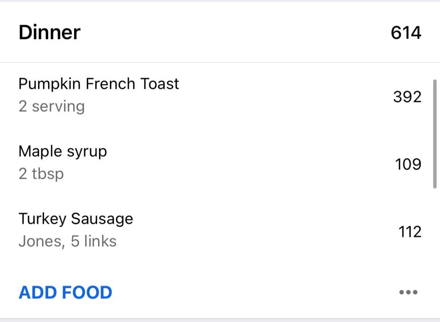440x322 pixels.
Task: Select the Dinner section header row
Action: pyautogui.click(x=220, y=33)
